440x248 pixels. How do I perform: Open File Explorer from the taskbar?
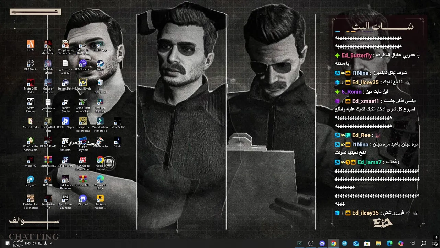coord(378,244)
